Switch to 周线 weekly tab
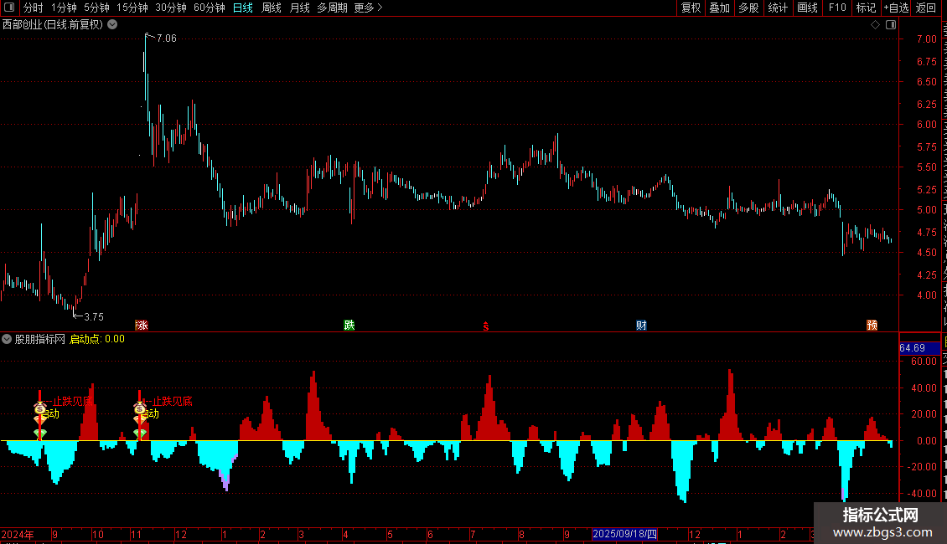Image resolution: width=947 pixels, height=544 pixels. coord(272,8)
